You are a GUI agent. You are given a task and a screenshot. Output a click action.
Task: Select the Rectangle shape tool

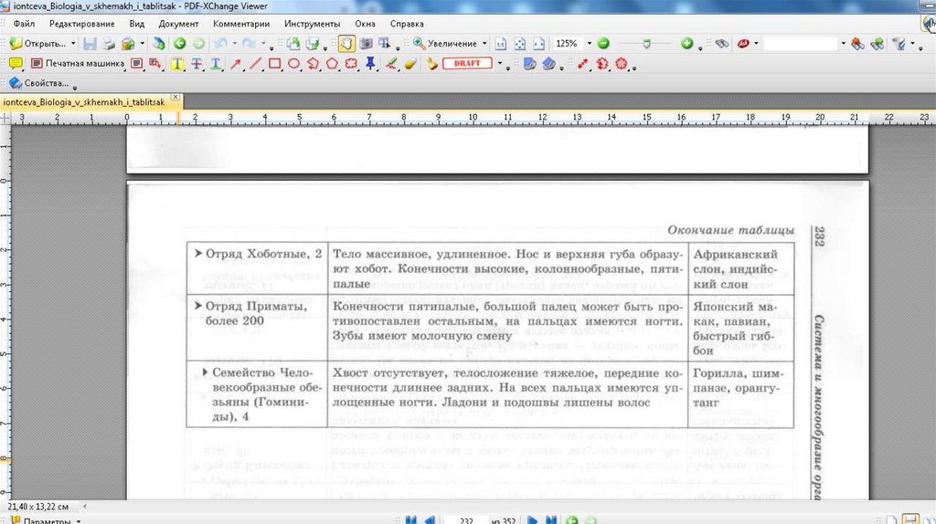274,64
